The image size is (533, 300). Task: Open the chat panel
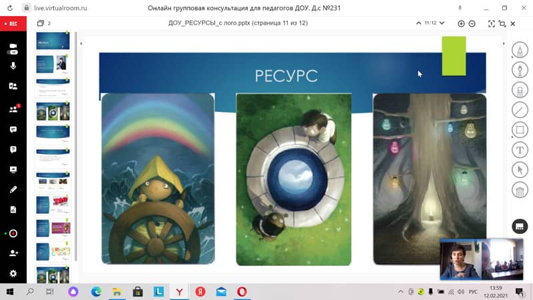point(13,129)
